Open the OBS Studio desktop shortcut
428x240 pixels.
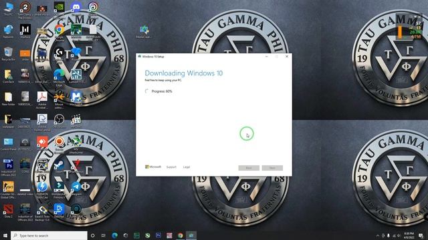coord(59,121)
